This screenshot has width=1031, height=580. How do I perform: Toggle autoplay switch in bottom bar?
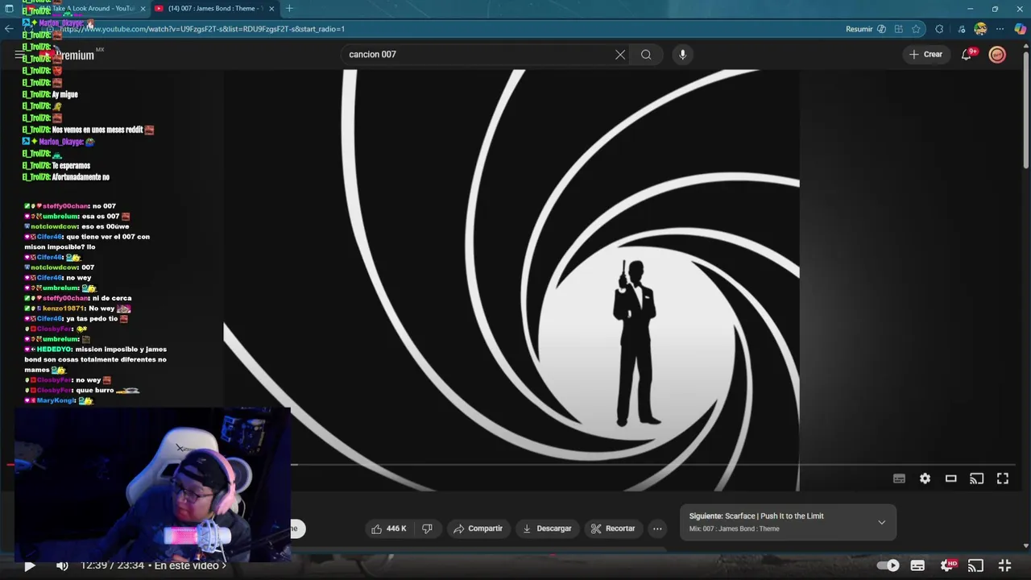tap(888, 565)
